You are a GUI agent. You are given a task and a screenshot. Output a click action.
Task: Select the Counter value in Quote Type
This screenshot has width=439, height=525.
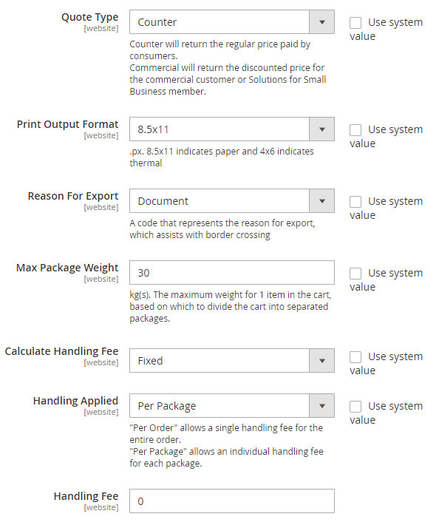(x=232, y=22)
